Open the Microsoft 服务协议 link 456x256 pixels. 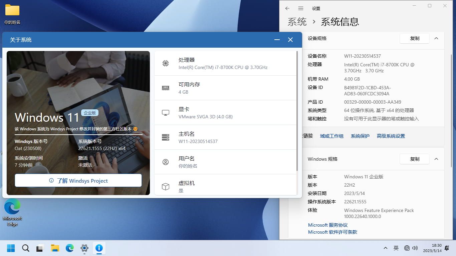tap(328, 225)
